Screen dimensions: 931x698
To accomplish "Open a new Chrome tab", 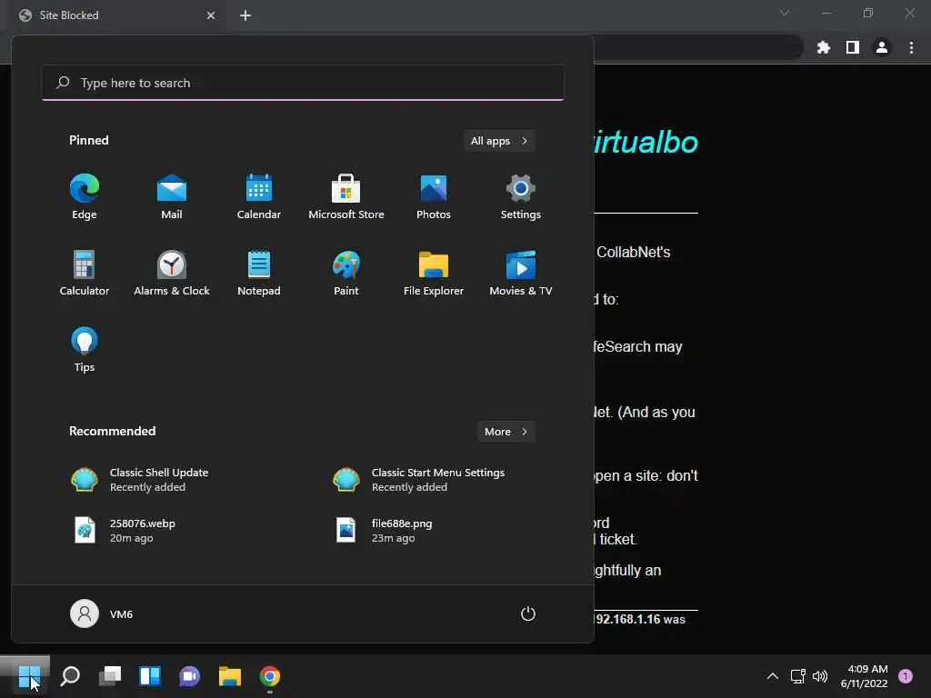I will point(245,15).
